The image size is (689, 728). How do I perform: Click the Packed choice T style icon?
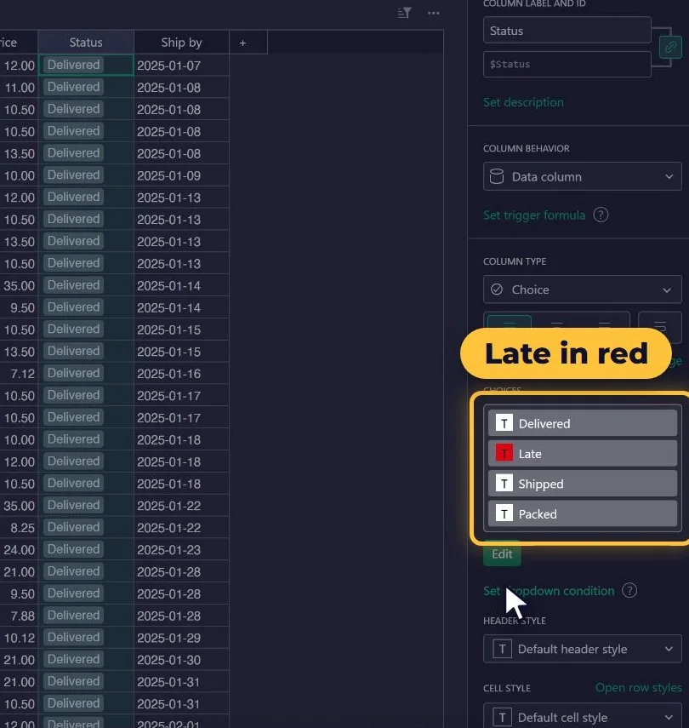point(504,513)
